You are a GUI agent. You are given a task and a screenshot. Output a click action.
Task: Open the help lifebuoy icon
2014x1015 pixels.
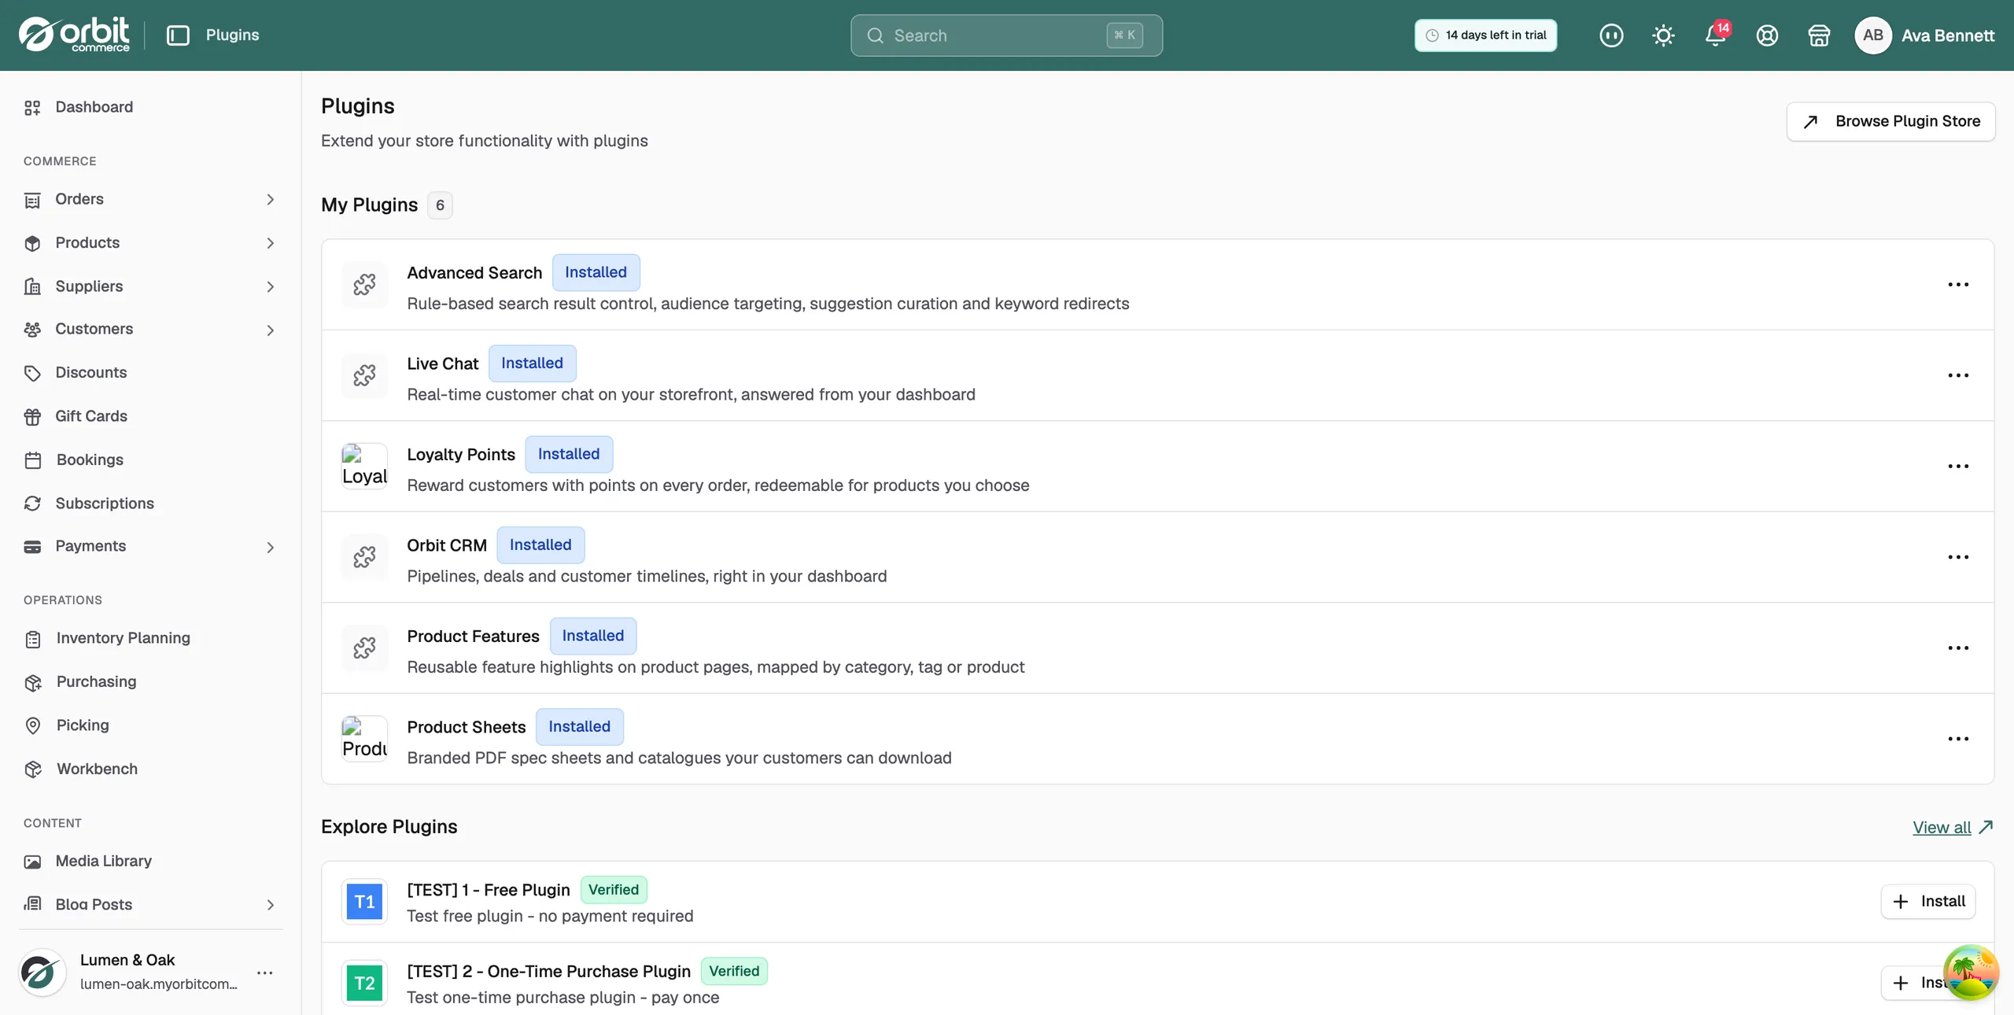(x=1767, y=35)
